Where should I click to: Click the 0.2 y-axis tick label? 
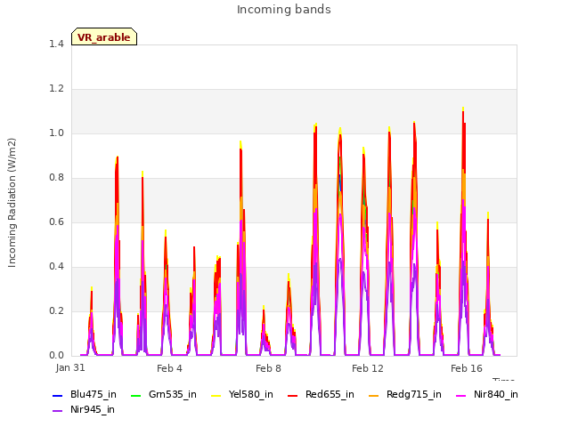(x=56, y=311)
